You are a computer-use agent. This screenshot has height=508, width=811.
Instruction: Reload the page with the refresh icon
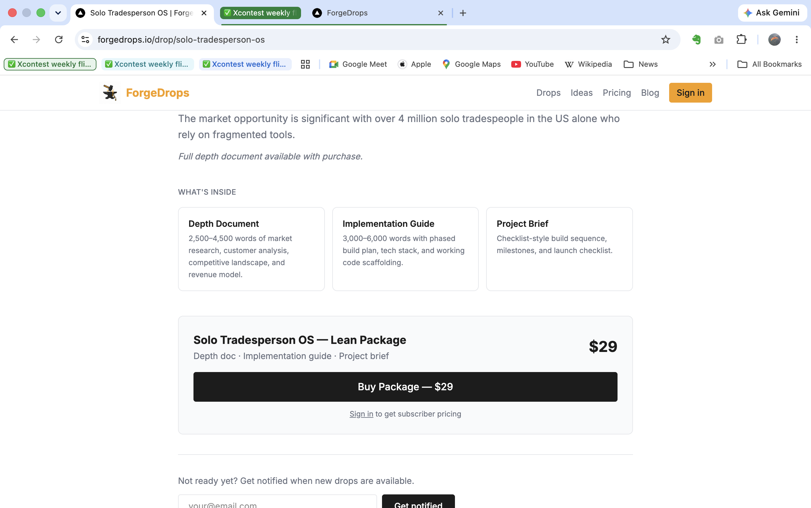(x=59, y=40)
